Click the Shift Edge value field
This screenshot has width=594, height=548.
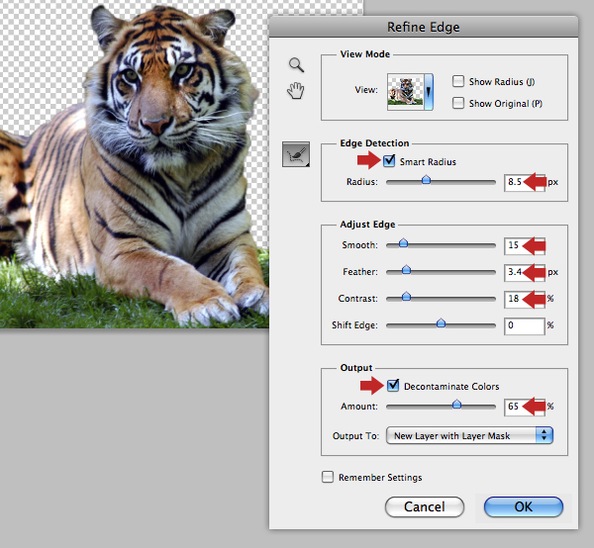coord(525,325)
